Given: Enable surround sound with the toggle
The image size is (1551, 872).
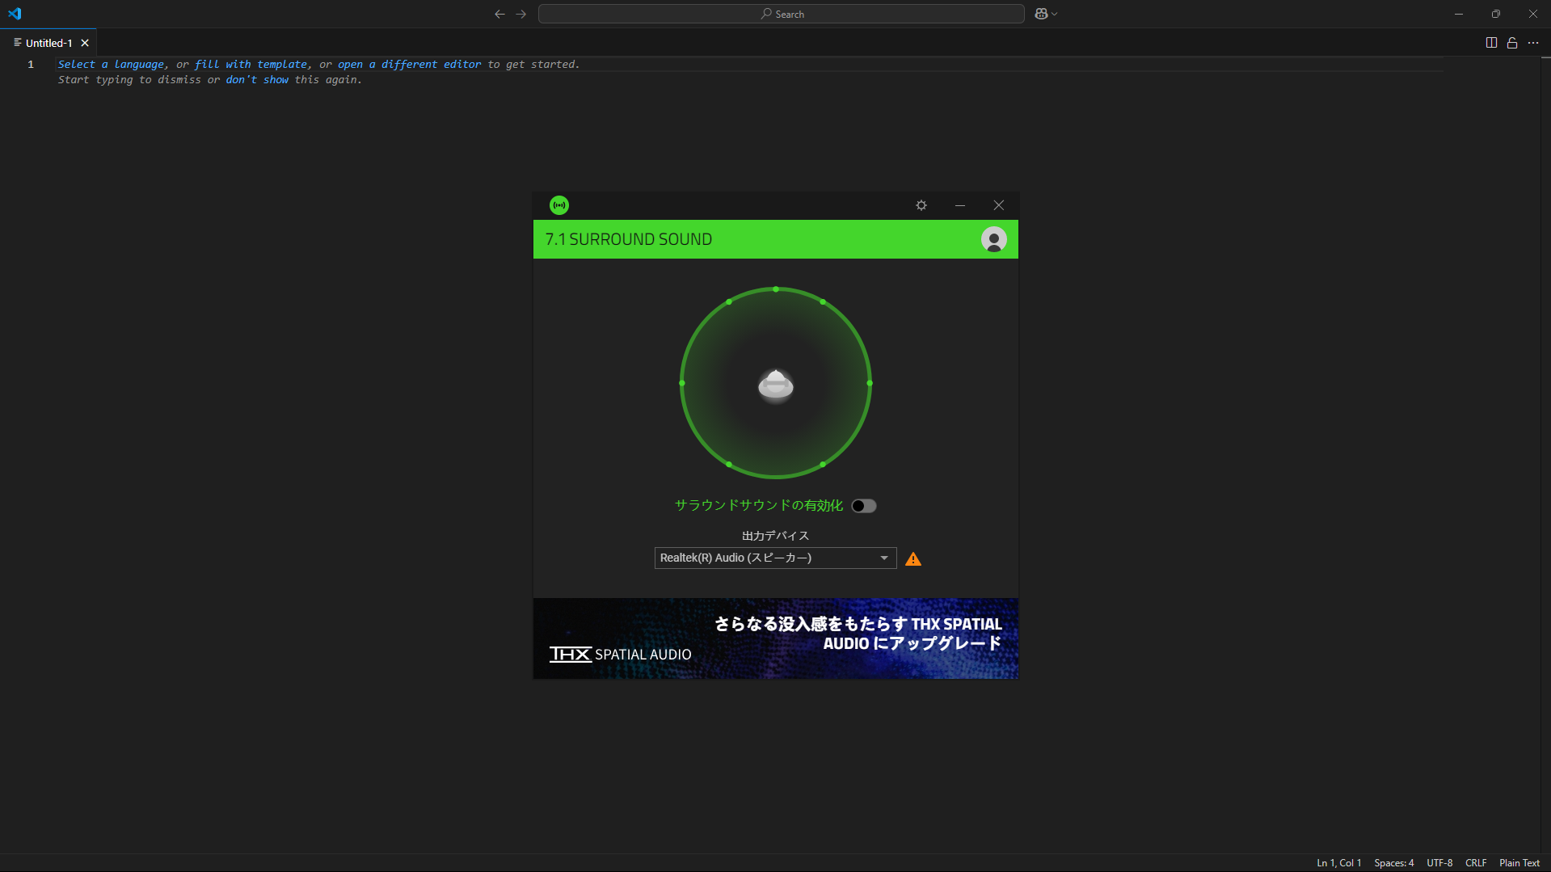Looking at the screenshot, I should [863, 505].
